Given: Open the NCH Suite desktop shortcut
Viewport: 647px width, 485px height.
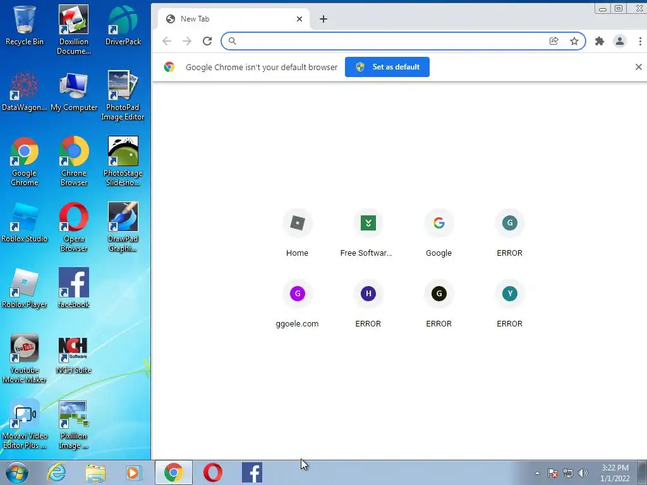Looking at the screenshot, I should point(74,354).
